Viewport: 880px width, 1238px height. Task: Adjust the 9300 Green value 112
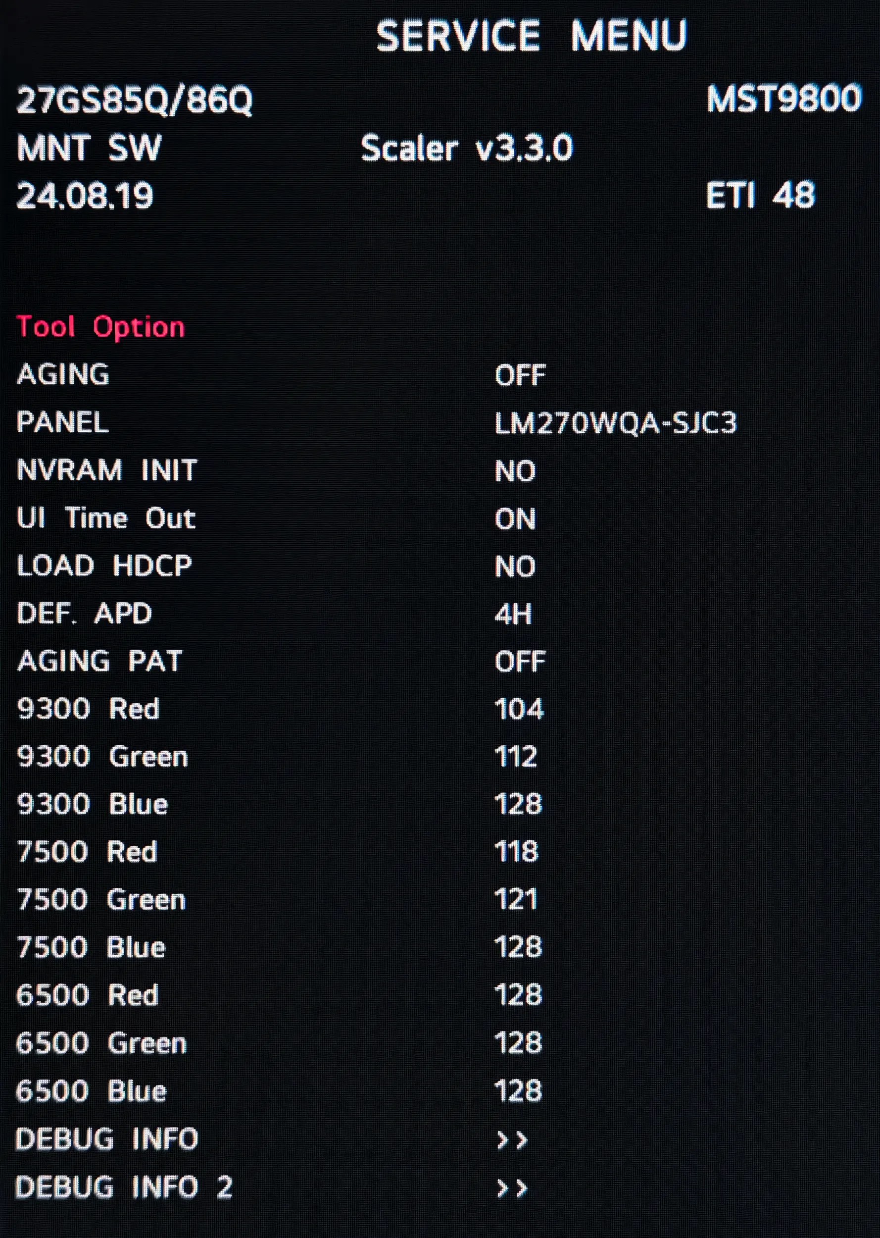515,757
